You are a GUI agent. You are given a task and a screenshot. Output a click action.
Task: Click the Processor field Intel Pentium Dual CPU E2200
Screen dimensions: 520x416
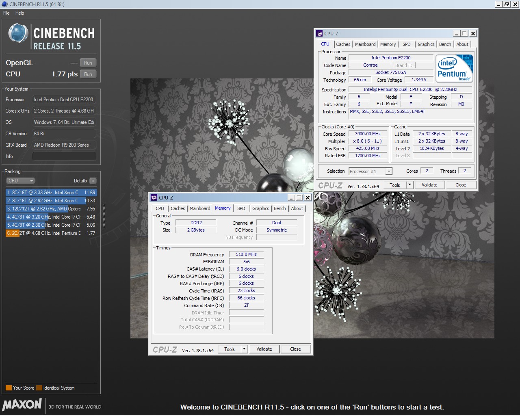tap(64, 100)
